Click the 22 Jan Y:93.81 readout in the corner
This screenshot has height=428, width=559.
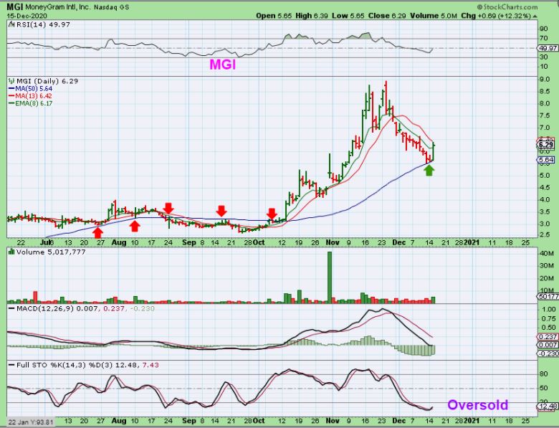coord(31,422)
